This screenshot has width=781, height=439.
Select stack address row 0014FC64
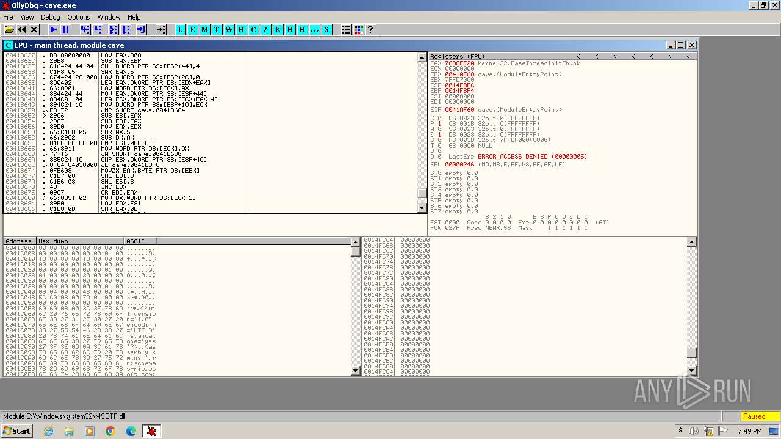397,240
